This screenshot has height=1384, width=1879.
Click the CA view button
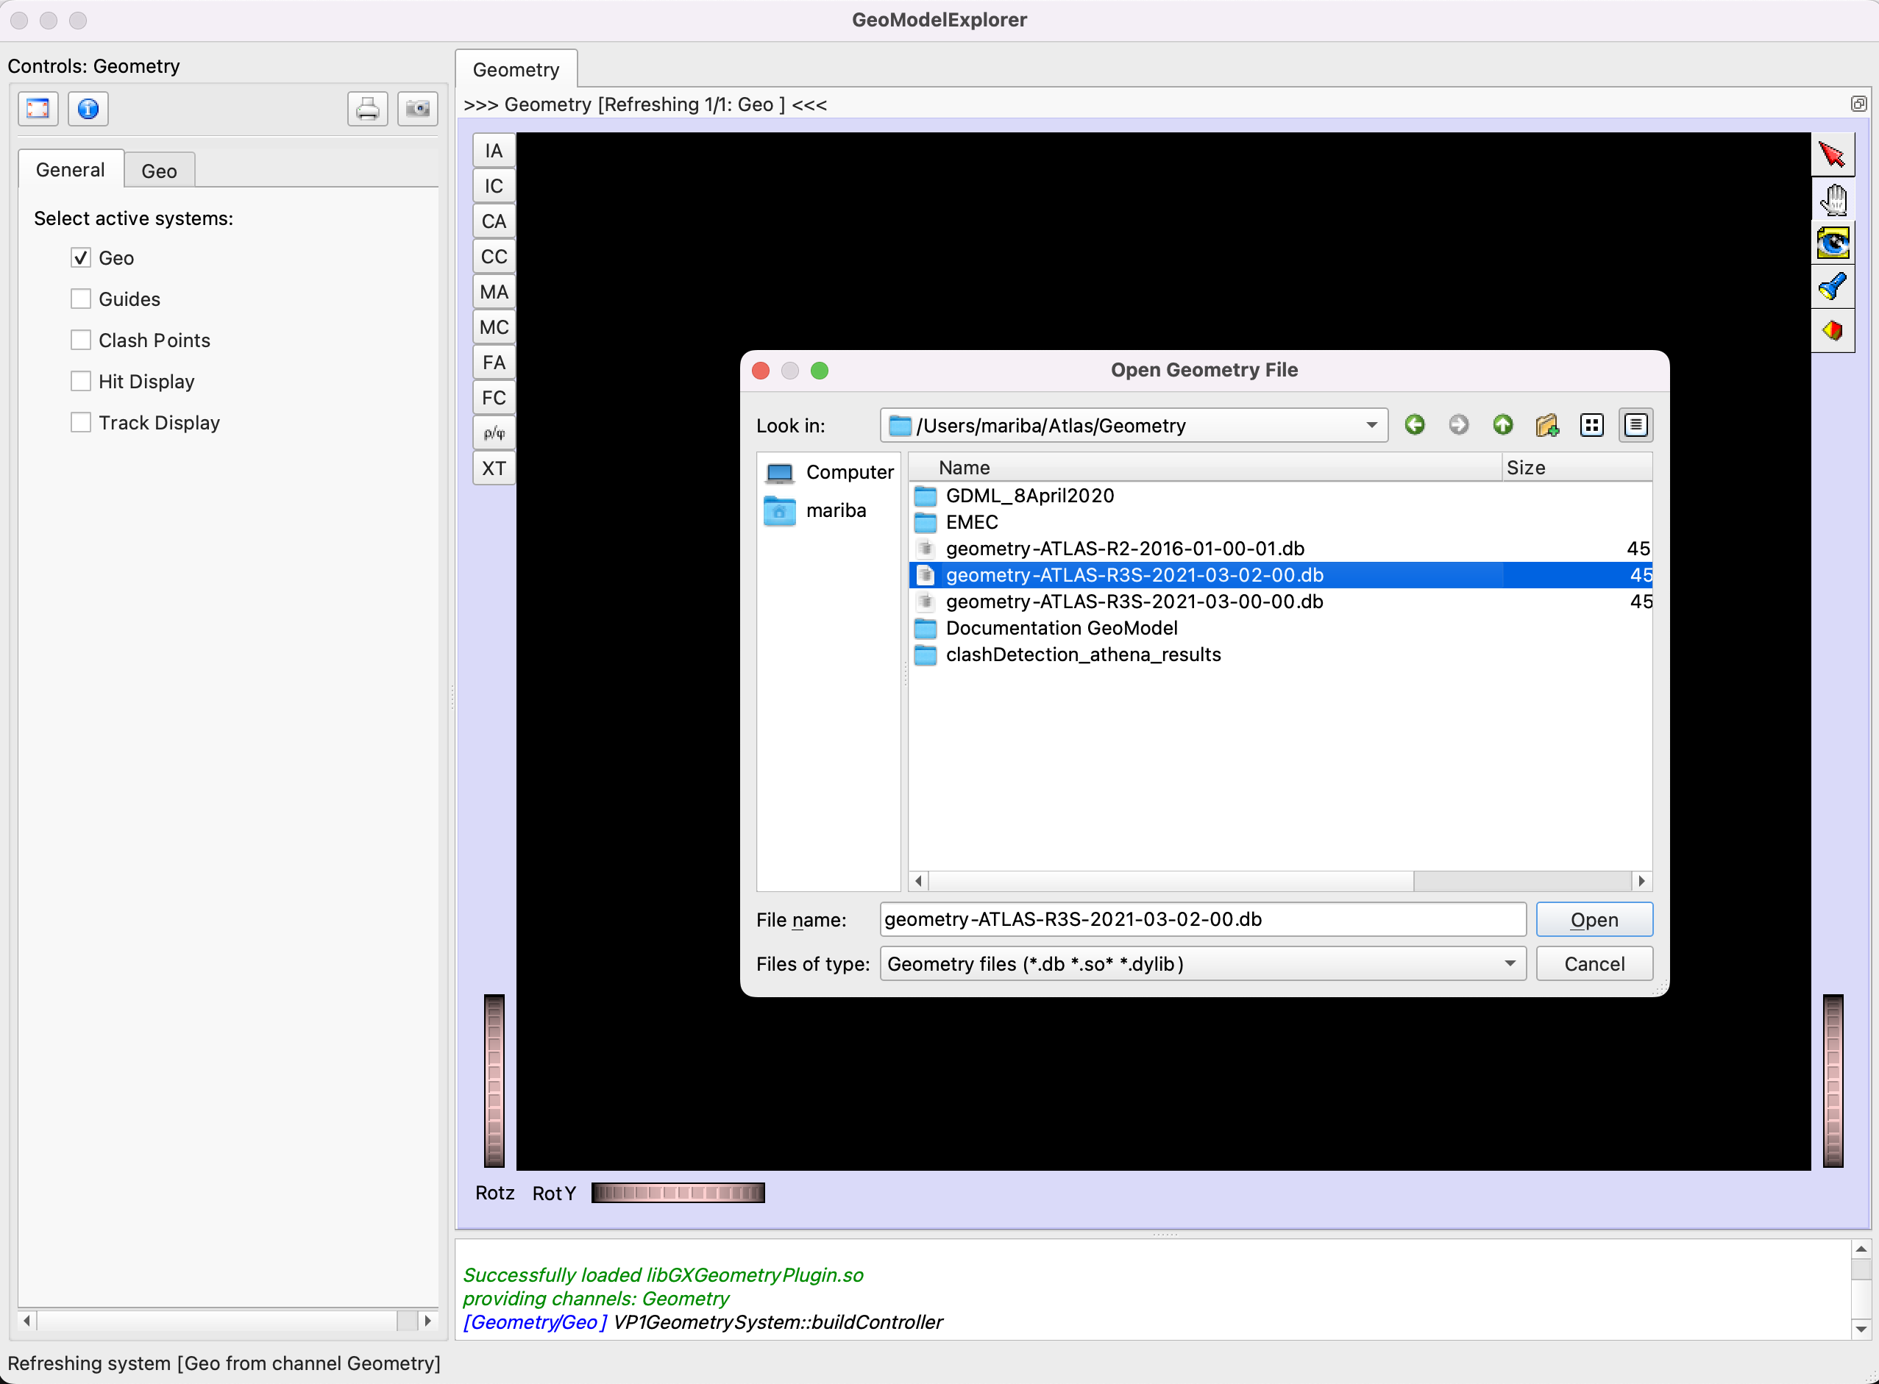(x=494, y=221)
